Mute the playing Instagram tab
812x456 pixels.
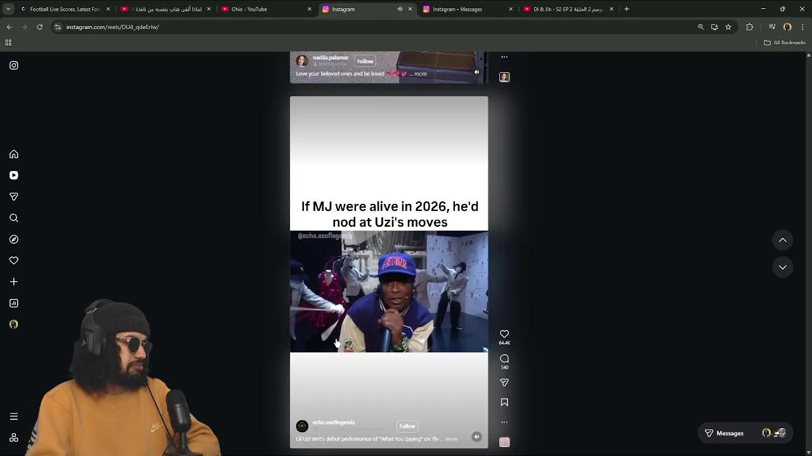click(x=400, y=9)
